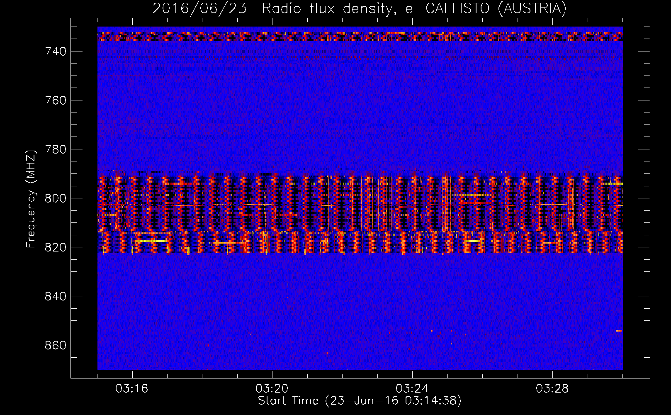The height and width of the screenshot is (415, 671).
Task: Click the 740 frequency tick label
Action: pyautogui.click(x=56, y=51)
